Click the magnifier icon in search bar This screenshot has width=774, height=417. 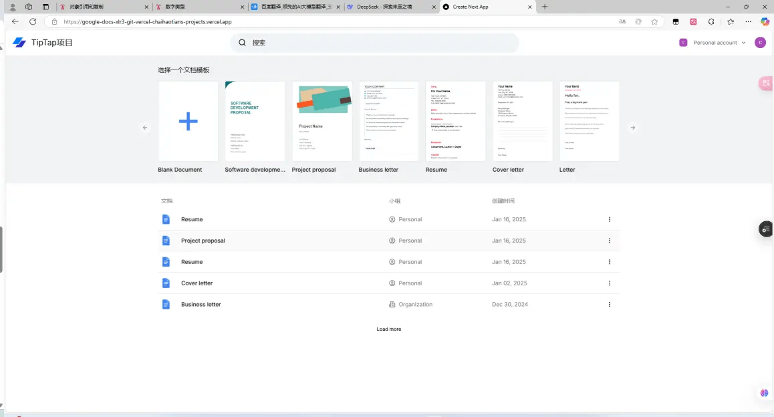tap(243, 43)
